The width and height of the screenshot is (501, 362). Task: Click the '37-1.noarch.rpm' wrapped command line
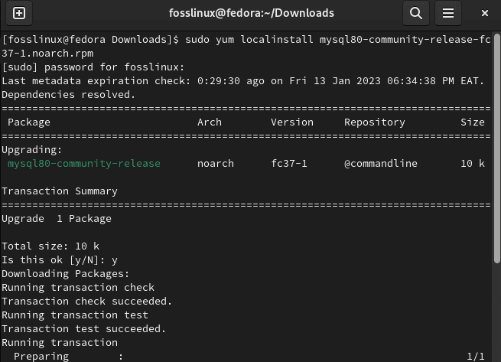[47, 54]
